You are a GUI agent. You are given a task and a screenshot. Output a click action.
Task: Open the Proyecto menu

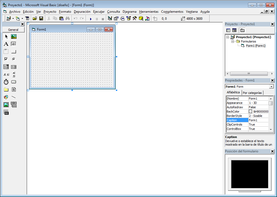point(50,12)
